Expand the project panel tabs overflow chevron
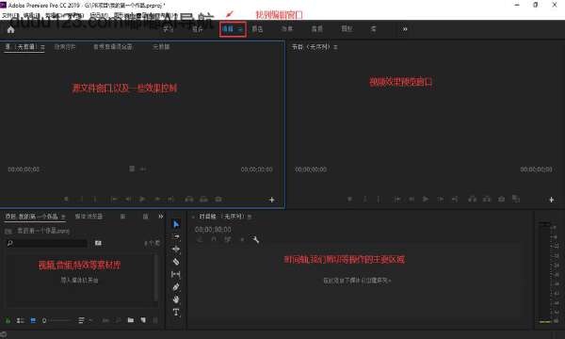Image resolution: width=565 pixels, height=339 pixels. (161, 217)
